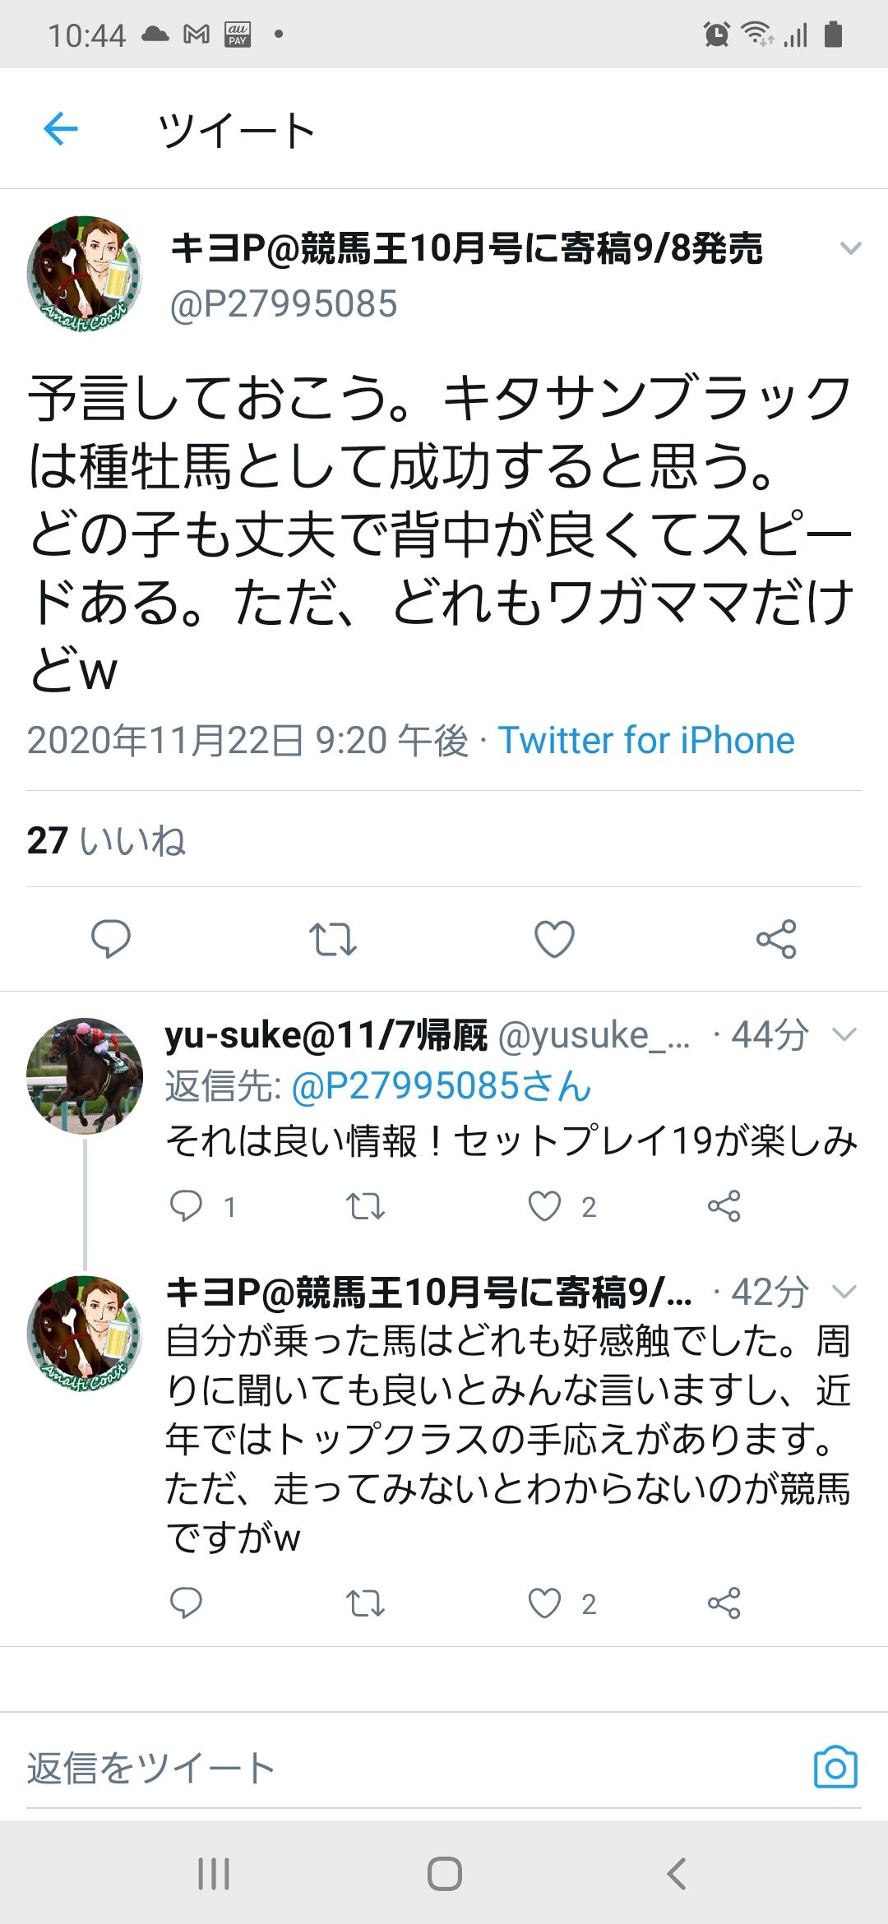Like the main tweet with heart
The image size is (888, 1924).
(554, 939)
